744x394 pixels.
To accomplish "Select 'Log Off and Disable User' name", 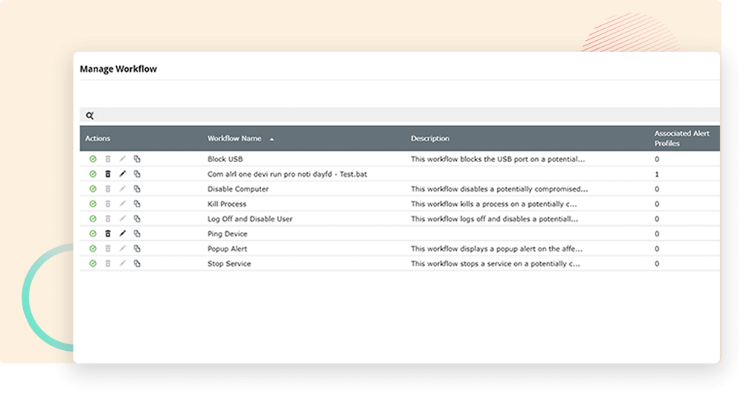I will pos(249,219).
